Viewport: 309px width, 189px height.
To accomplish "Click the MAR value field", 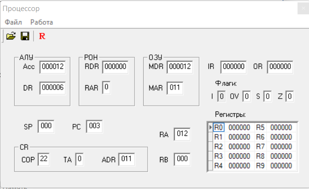I will pyautogui.click(x=175, y=88).
